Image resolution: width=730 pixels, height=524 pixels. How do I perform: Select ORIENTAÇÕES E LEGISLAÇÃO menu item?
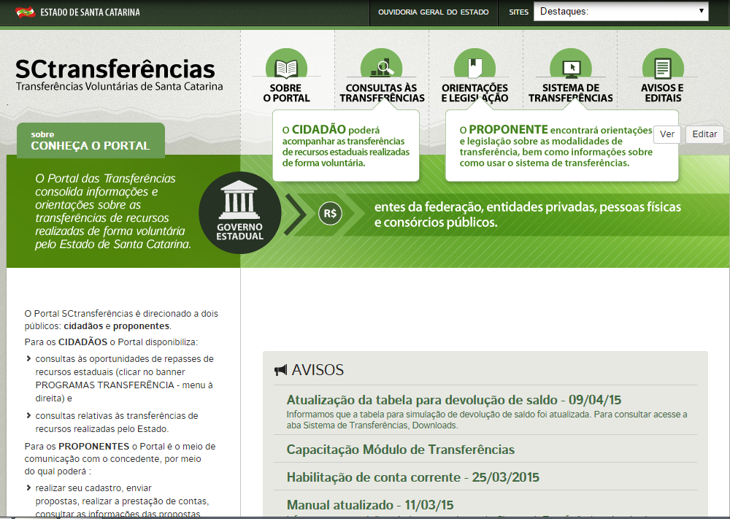coord(475,93)
